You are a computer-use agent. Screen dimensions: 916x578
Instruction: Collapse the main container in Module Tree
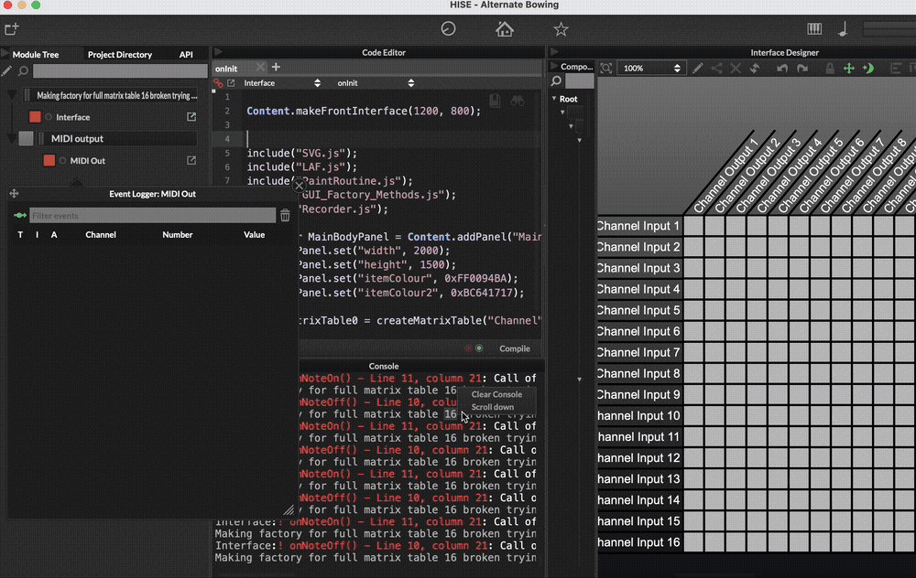(11, 95)
